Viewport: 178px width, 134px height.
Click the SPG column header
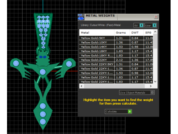tap(148, 32)
